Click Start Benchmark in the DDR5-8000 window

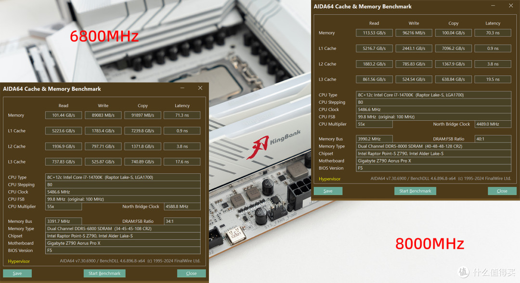click(415, 191)
